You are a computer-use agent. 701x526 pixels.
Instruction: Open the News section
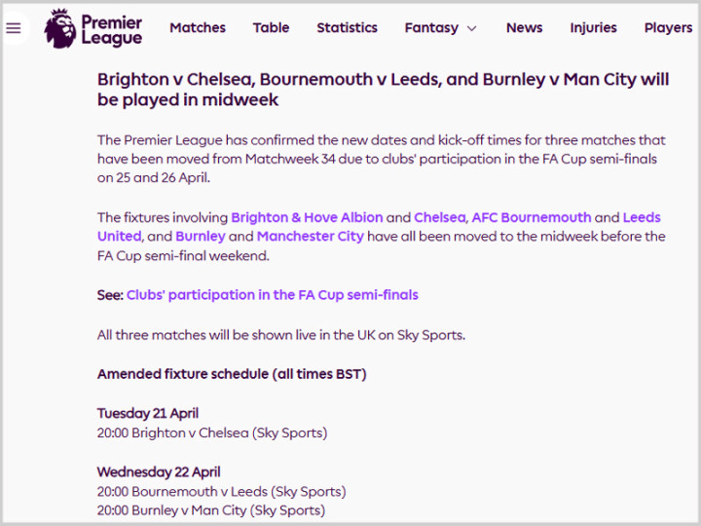(x=524, y=28)
